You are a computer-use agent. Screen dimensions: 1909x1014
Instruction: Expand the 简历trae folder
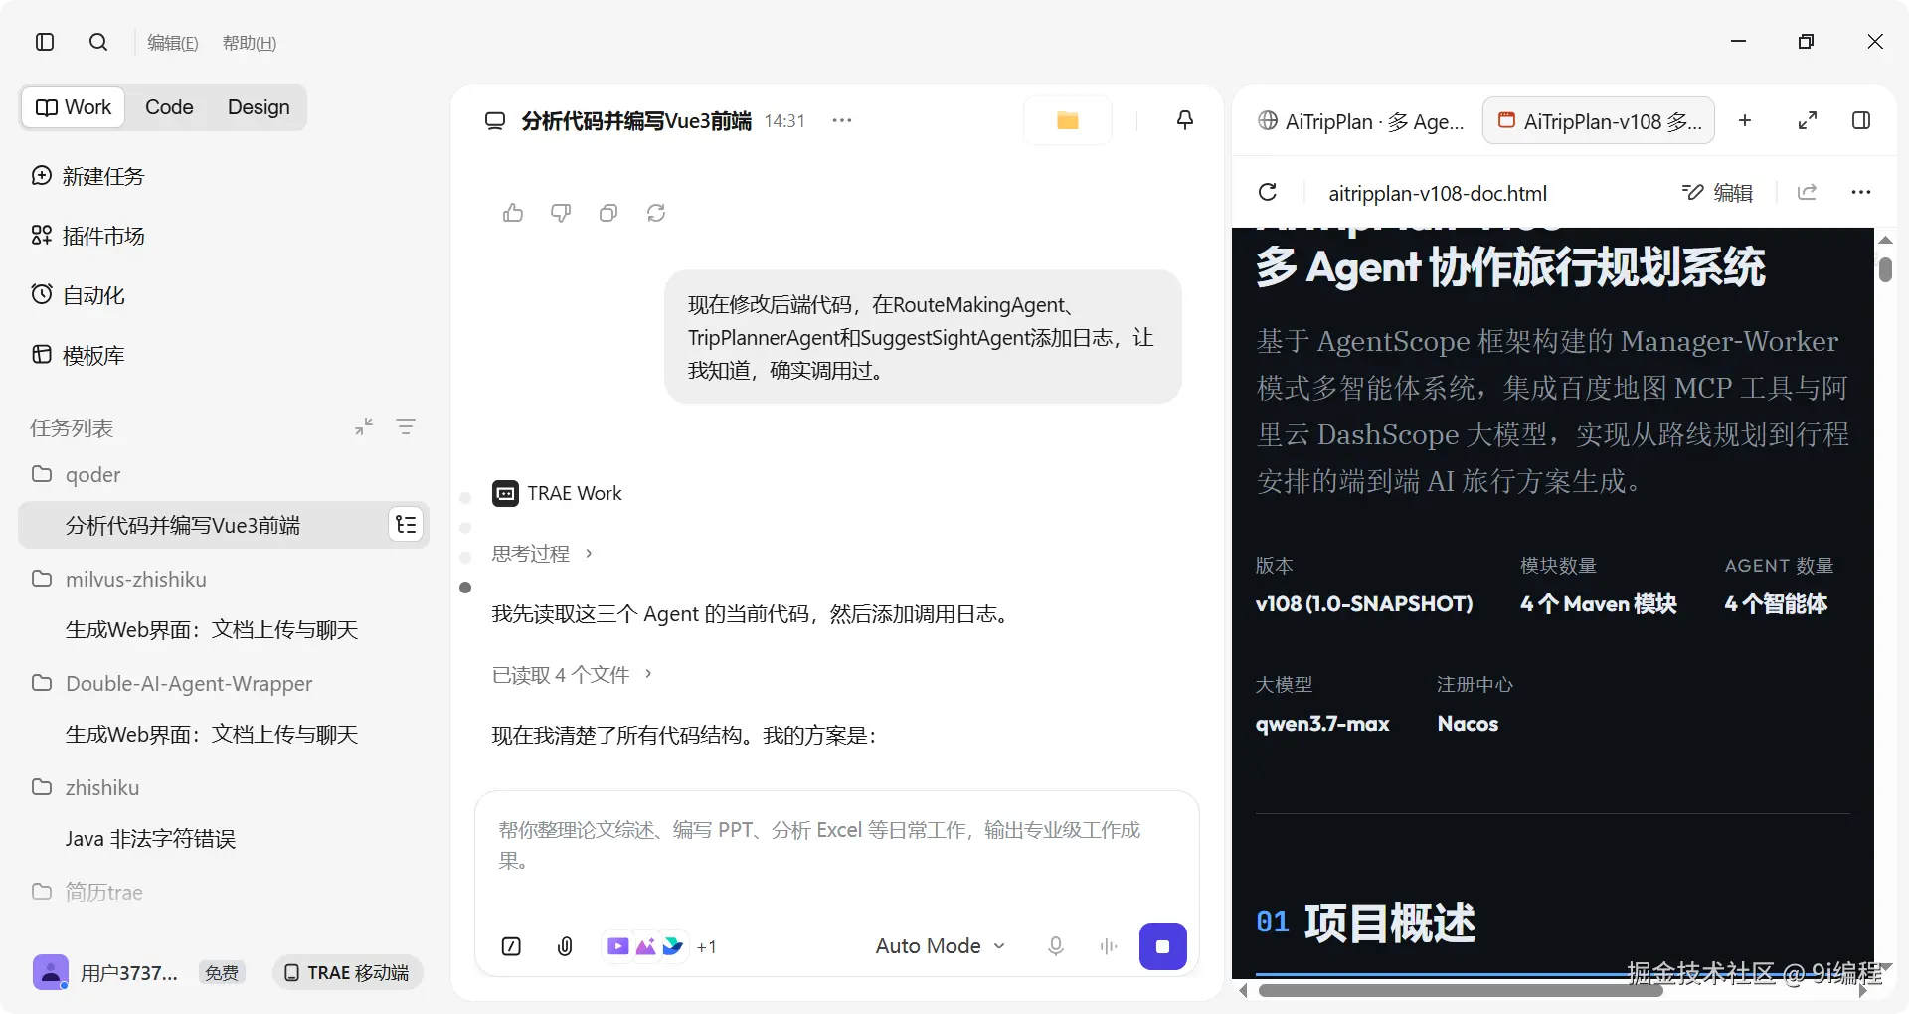click(87, 892)
